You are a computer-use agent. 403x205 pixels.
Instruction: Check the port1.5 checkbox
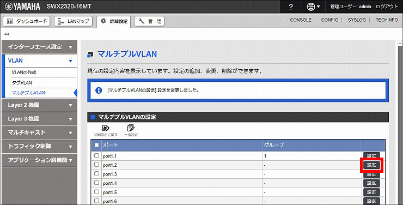pos(96,192)
